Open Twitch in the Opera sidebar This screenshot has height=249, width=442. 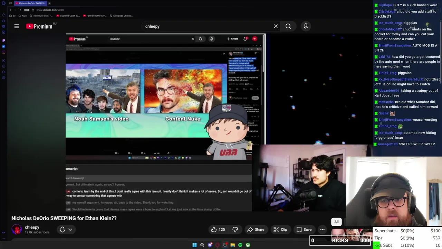click(3, 40)
